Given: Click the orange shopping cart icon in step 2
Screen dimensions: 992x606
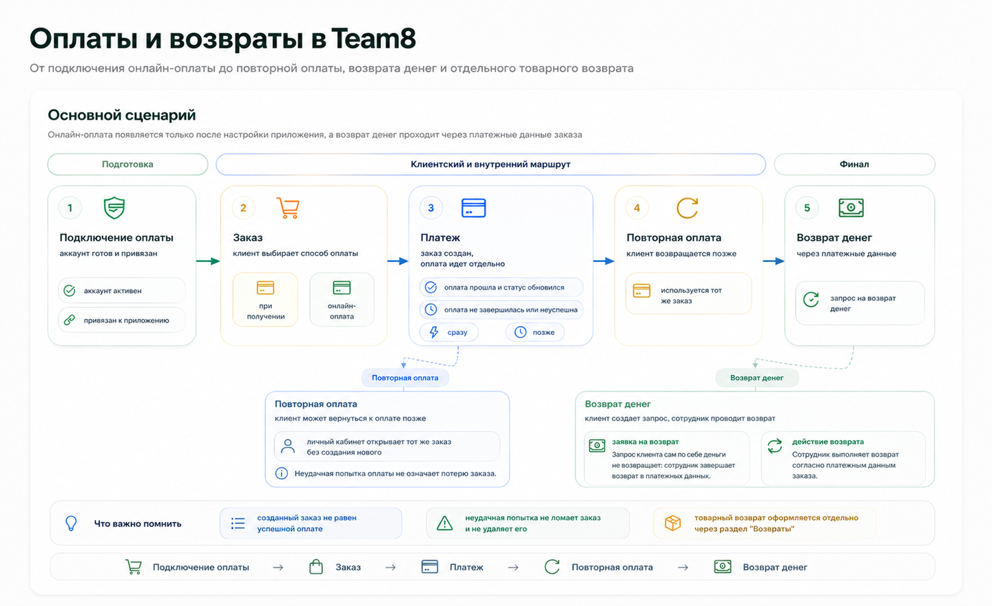Looking at the screenshot, I should pos(288,208).
